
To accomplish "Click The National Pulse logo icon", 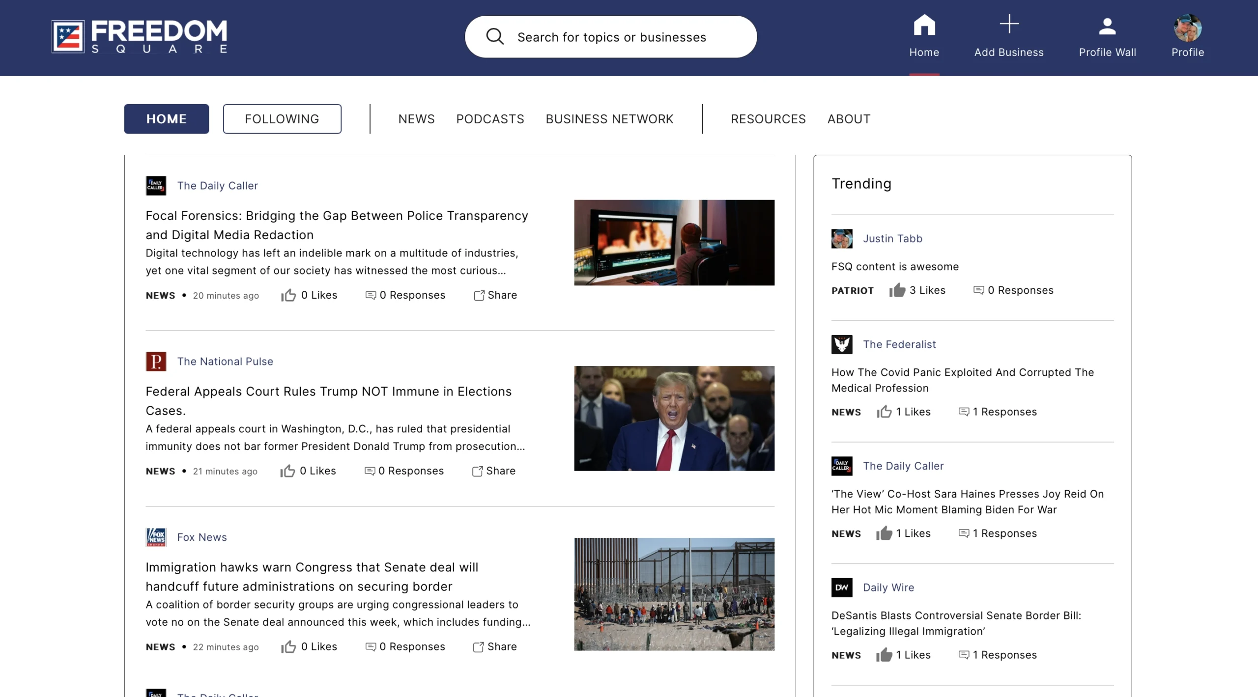I will point(156,362).
